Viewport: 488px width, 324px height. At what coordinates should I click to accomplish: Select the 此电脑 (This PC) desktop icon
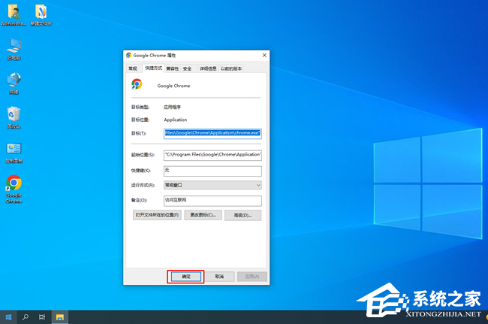coord(14,45)
